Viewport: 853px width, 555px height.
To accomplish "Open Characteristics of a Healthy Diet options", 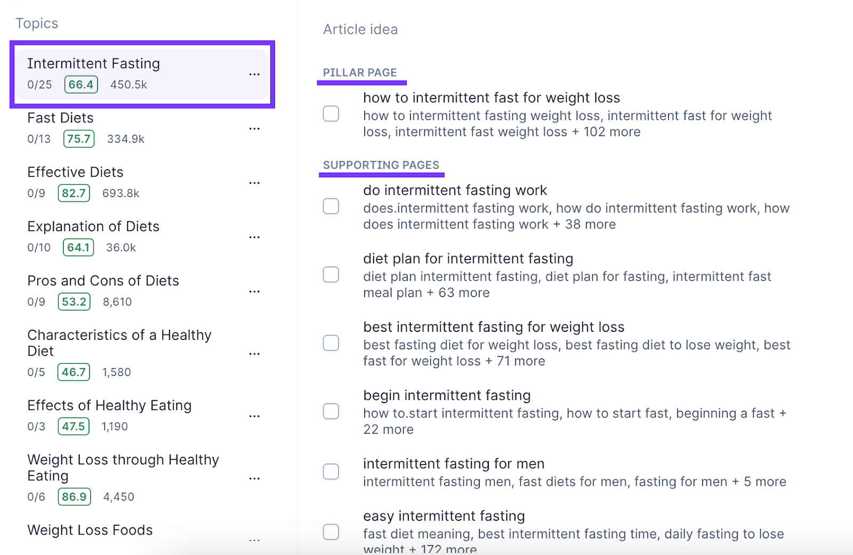I will (x=254, y=354).
